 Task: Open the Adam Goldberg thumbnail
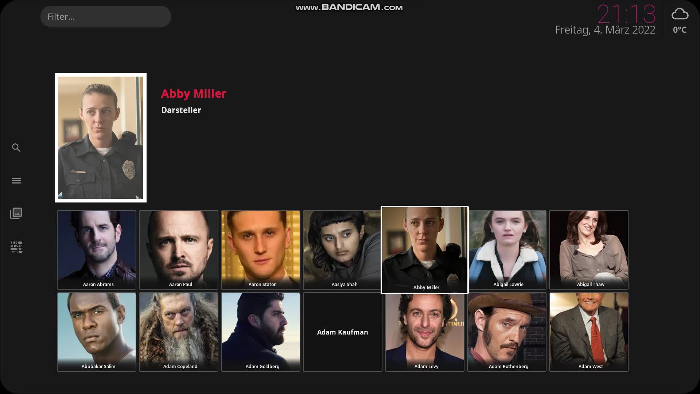click(x=261, y=332)
